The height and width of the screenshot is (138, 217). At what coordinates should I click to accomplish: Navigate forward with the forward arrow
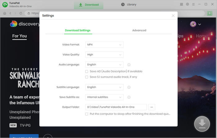pyautogui.click(x=15, y=13)
